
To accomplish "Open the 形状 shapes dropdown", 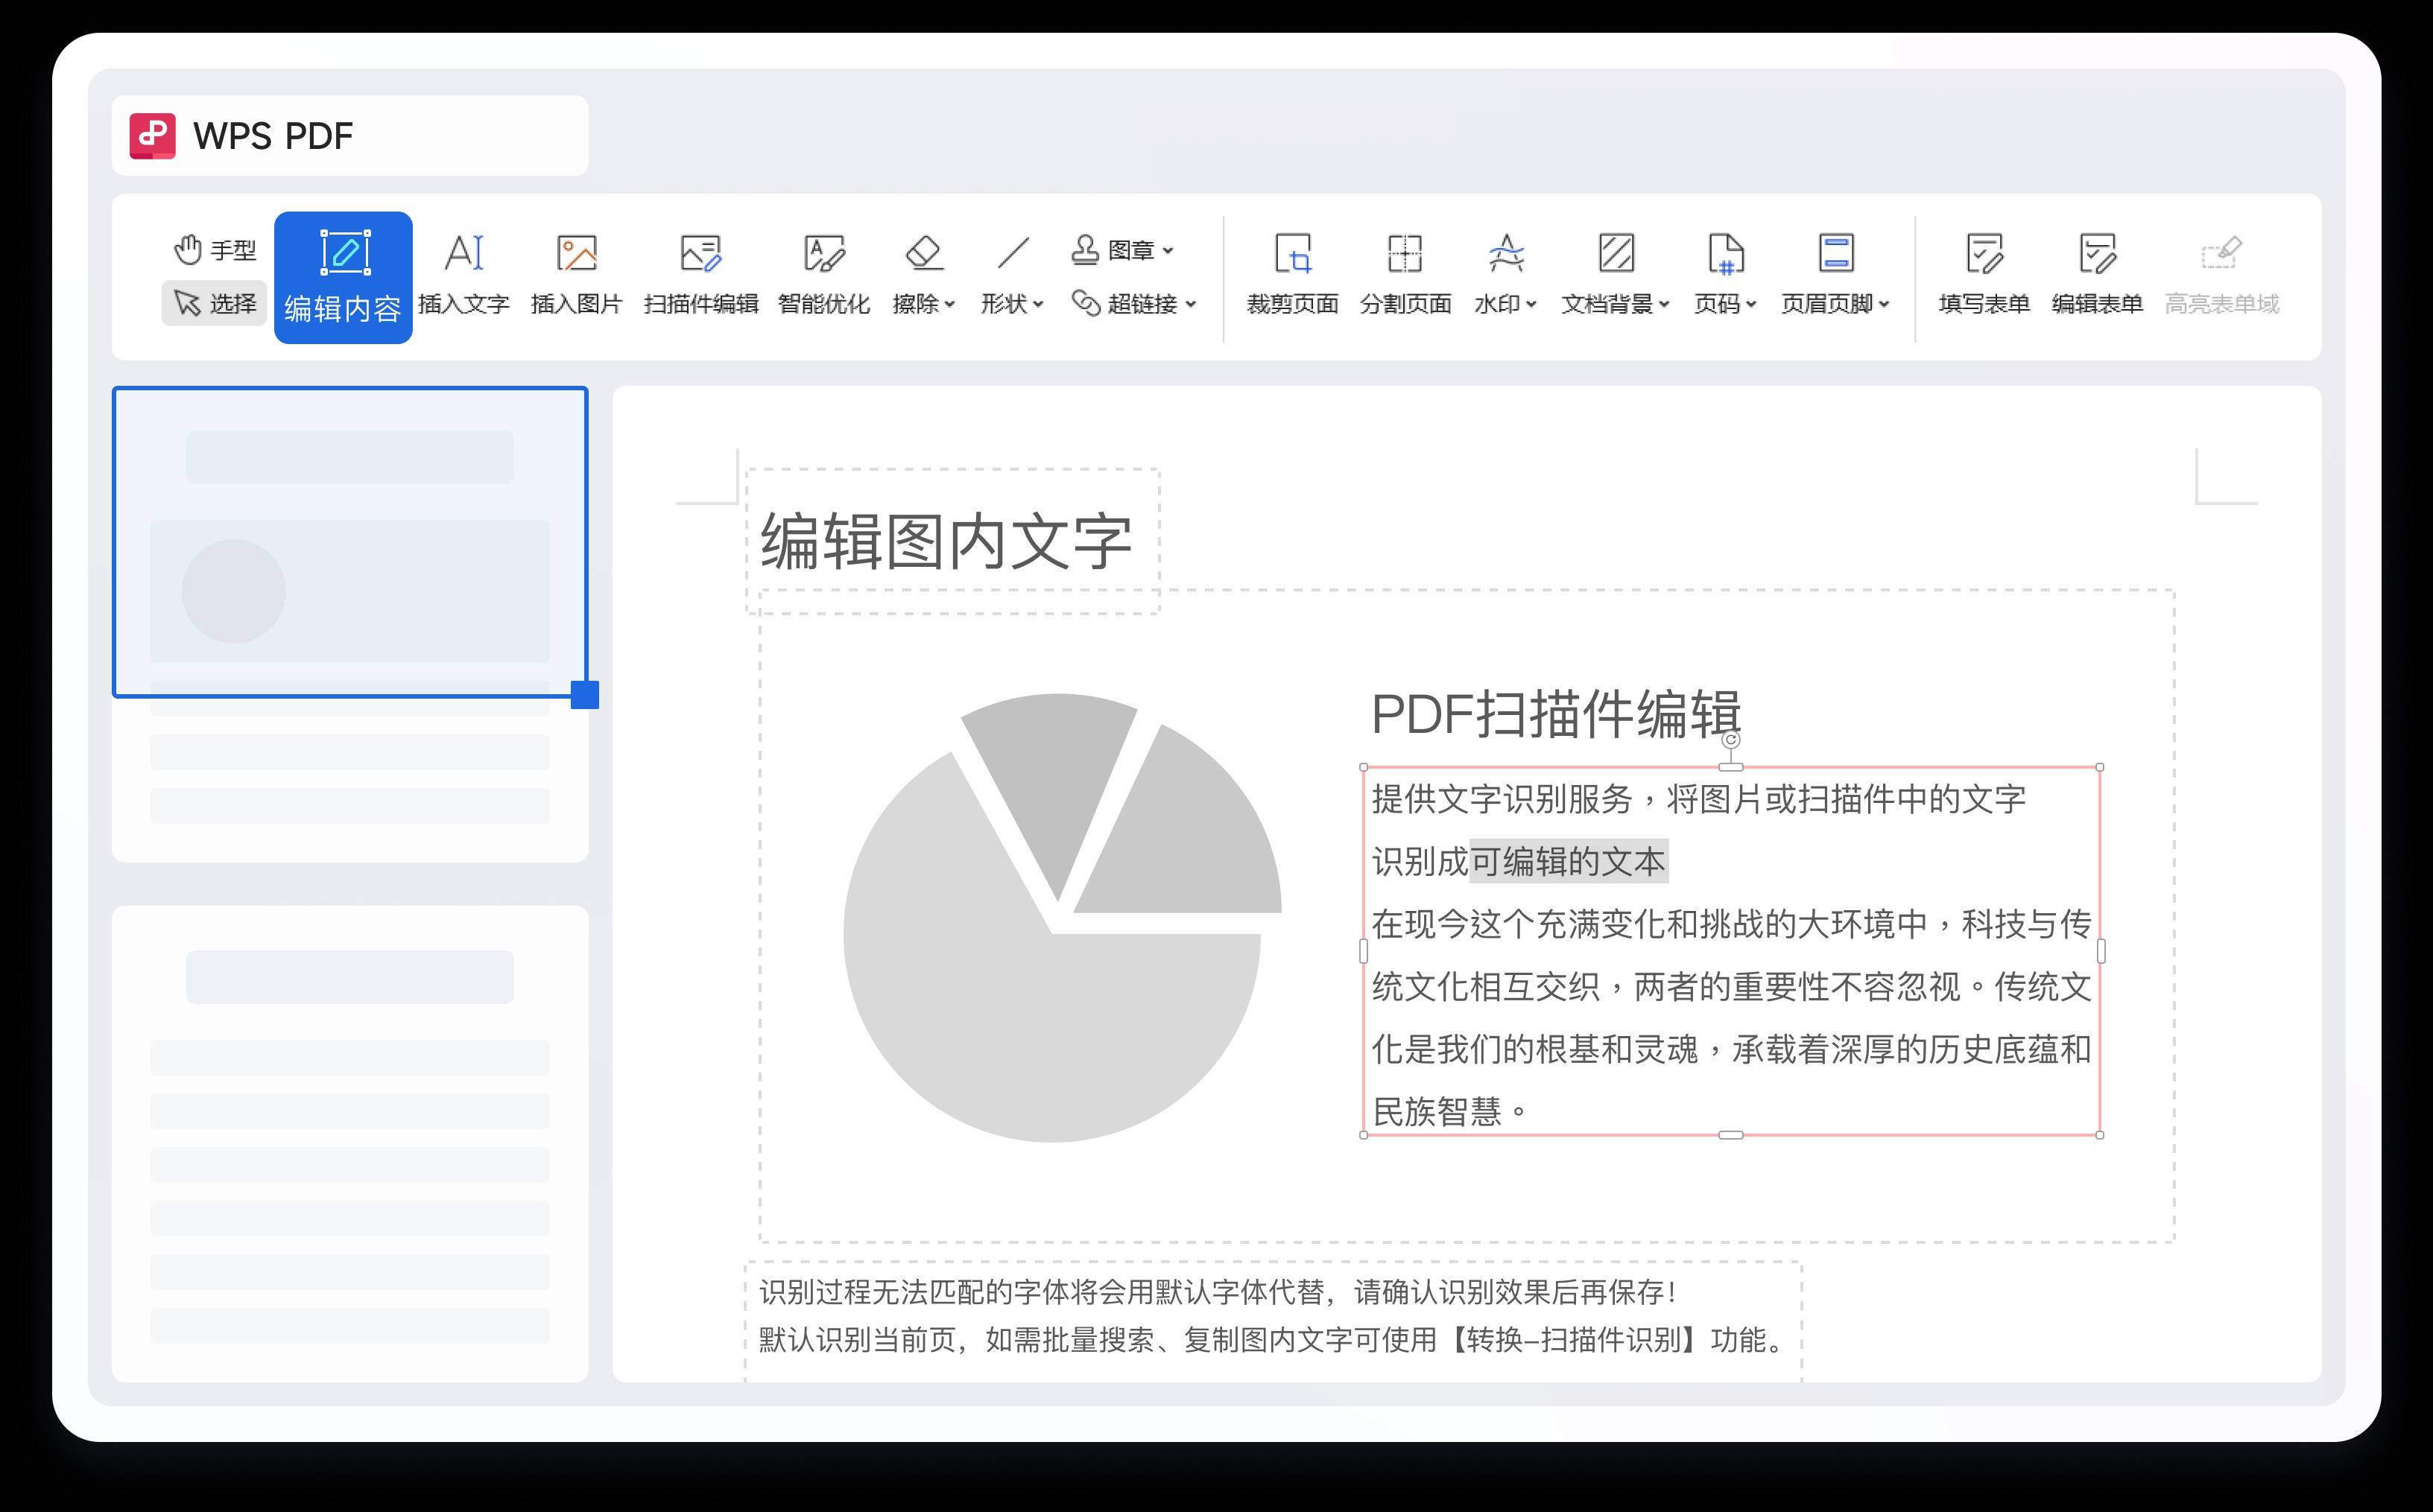I will 1010,275.
